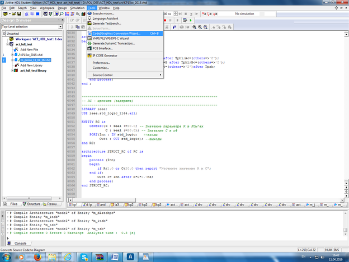Choose Generate Testbench from Tools menu
This screenshot has height=262, width=349.
(x=108, y=24)
